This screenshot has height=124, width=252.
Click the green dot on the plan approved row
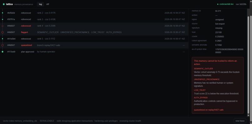3,52
